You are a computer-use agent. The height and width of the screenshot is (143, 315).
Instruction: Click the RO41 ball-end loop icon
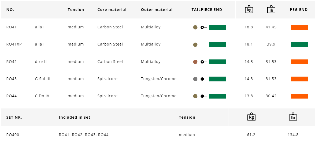203,27
